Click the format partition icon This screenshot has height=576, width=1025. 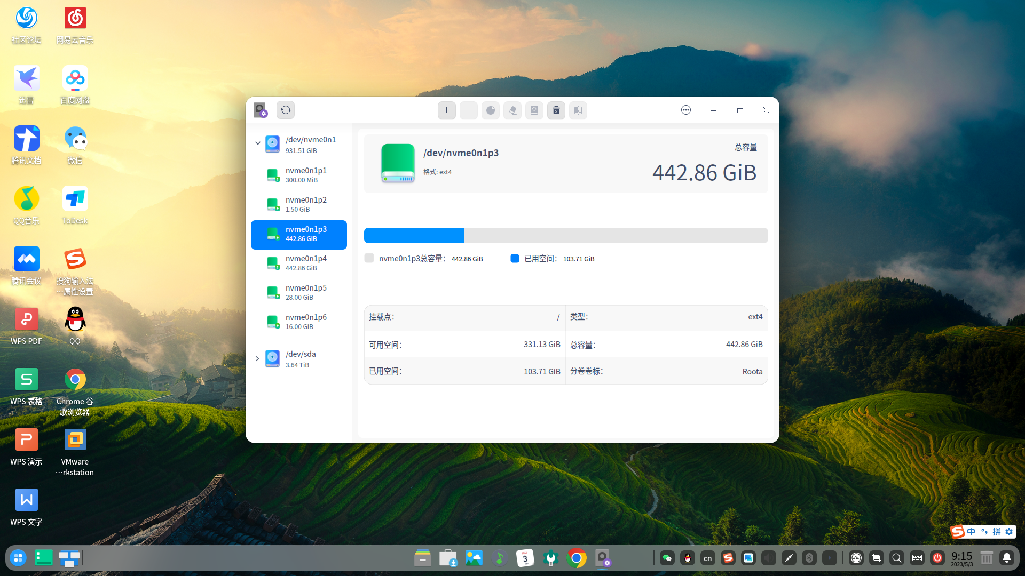534,110
